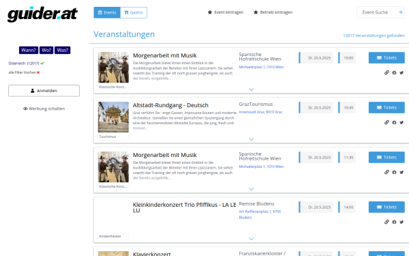
Task: Share Morgenarbeit 10:00 event on Twitter
Action: (402, 72)
